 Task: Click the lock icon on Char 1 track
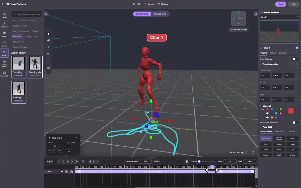71,172
